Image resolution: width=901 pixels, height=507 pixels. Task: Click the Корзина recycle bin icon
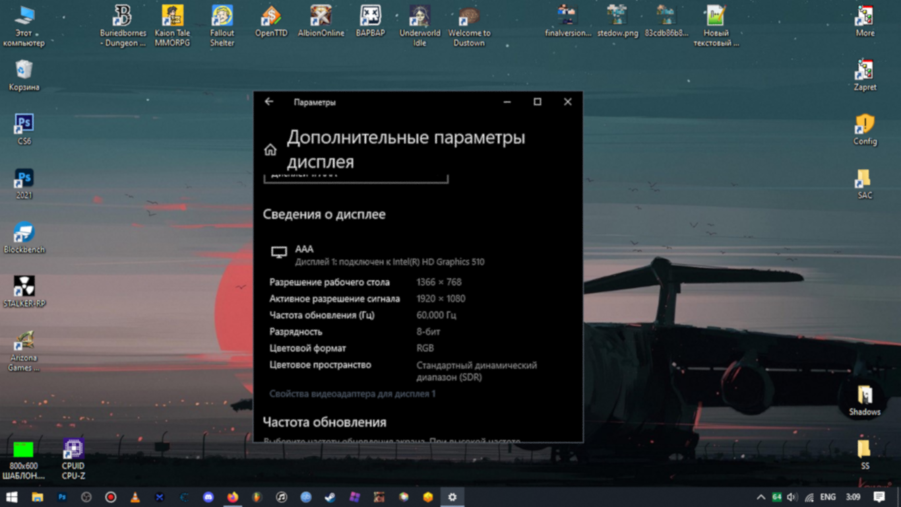[24, 75]
